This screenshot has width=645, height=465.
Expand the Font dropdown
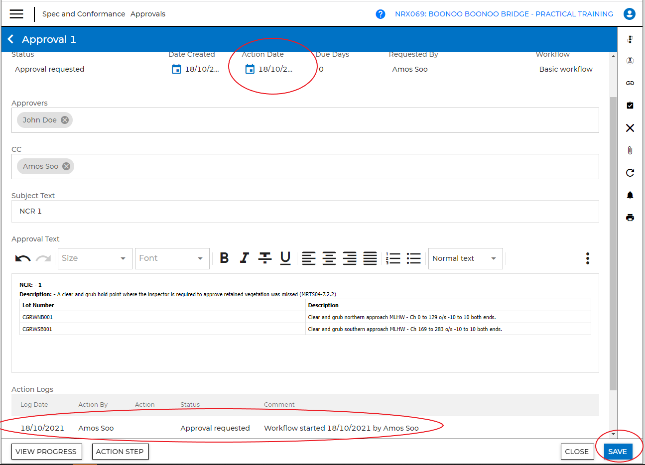tap(172, 258)
